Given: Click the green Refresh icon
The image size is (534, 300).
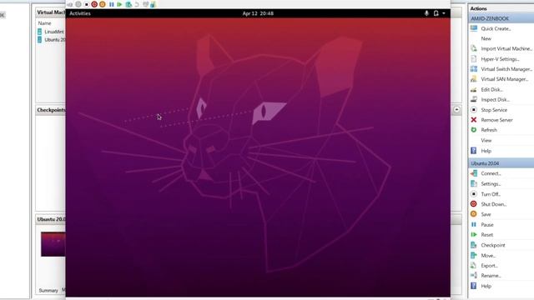Looking at the screenshot, I should point(474,130).
